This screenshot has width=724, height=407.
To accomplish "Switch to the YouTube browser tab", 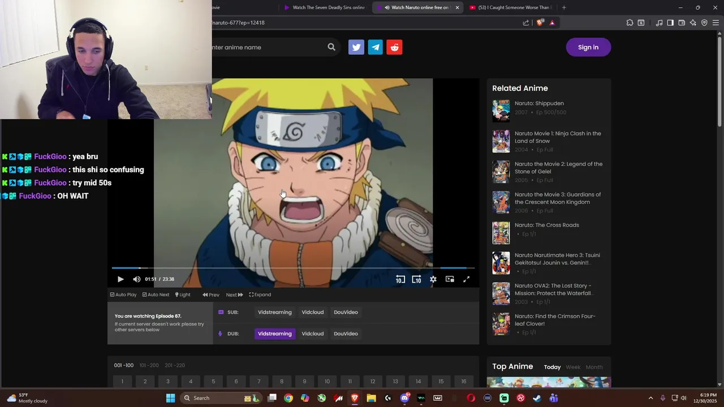I will pyautogui.click(x=512, y=7).
